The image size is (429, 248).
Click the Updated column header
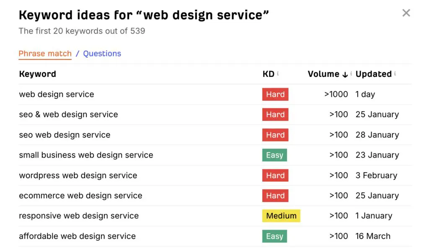(x=373, y=74)
